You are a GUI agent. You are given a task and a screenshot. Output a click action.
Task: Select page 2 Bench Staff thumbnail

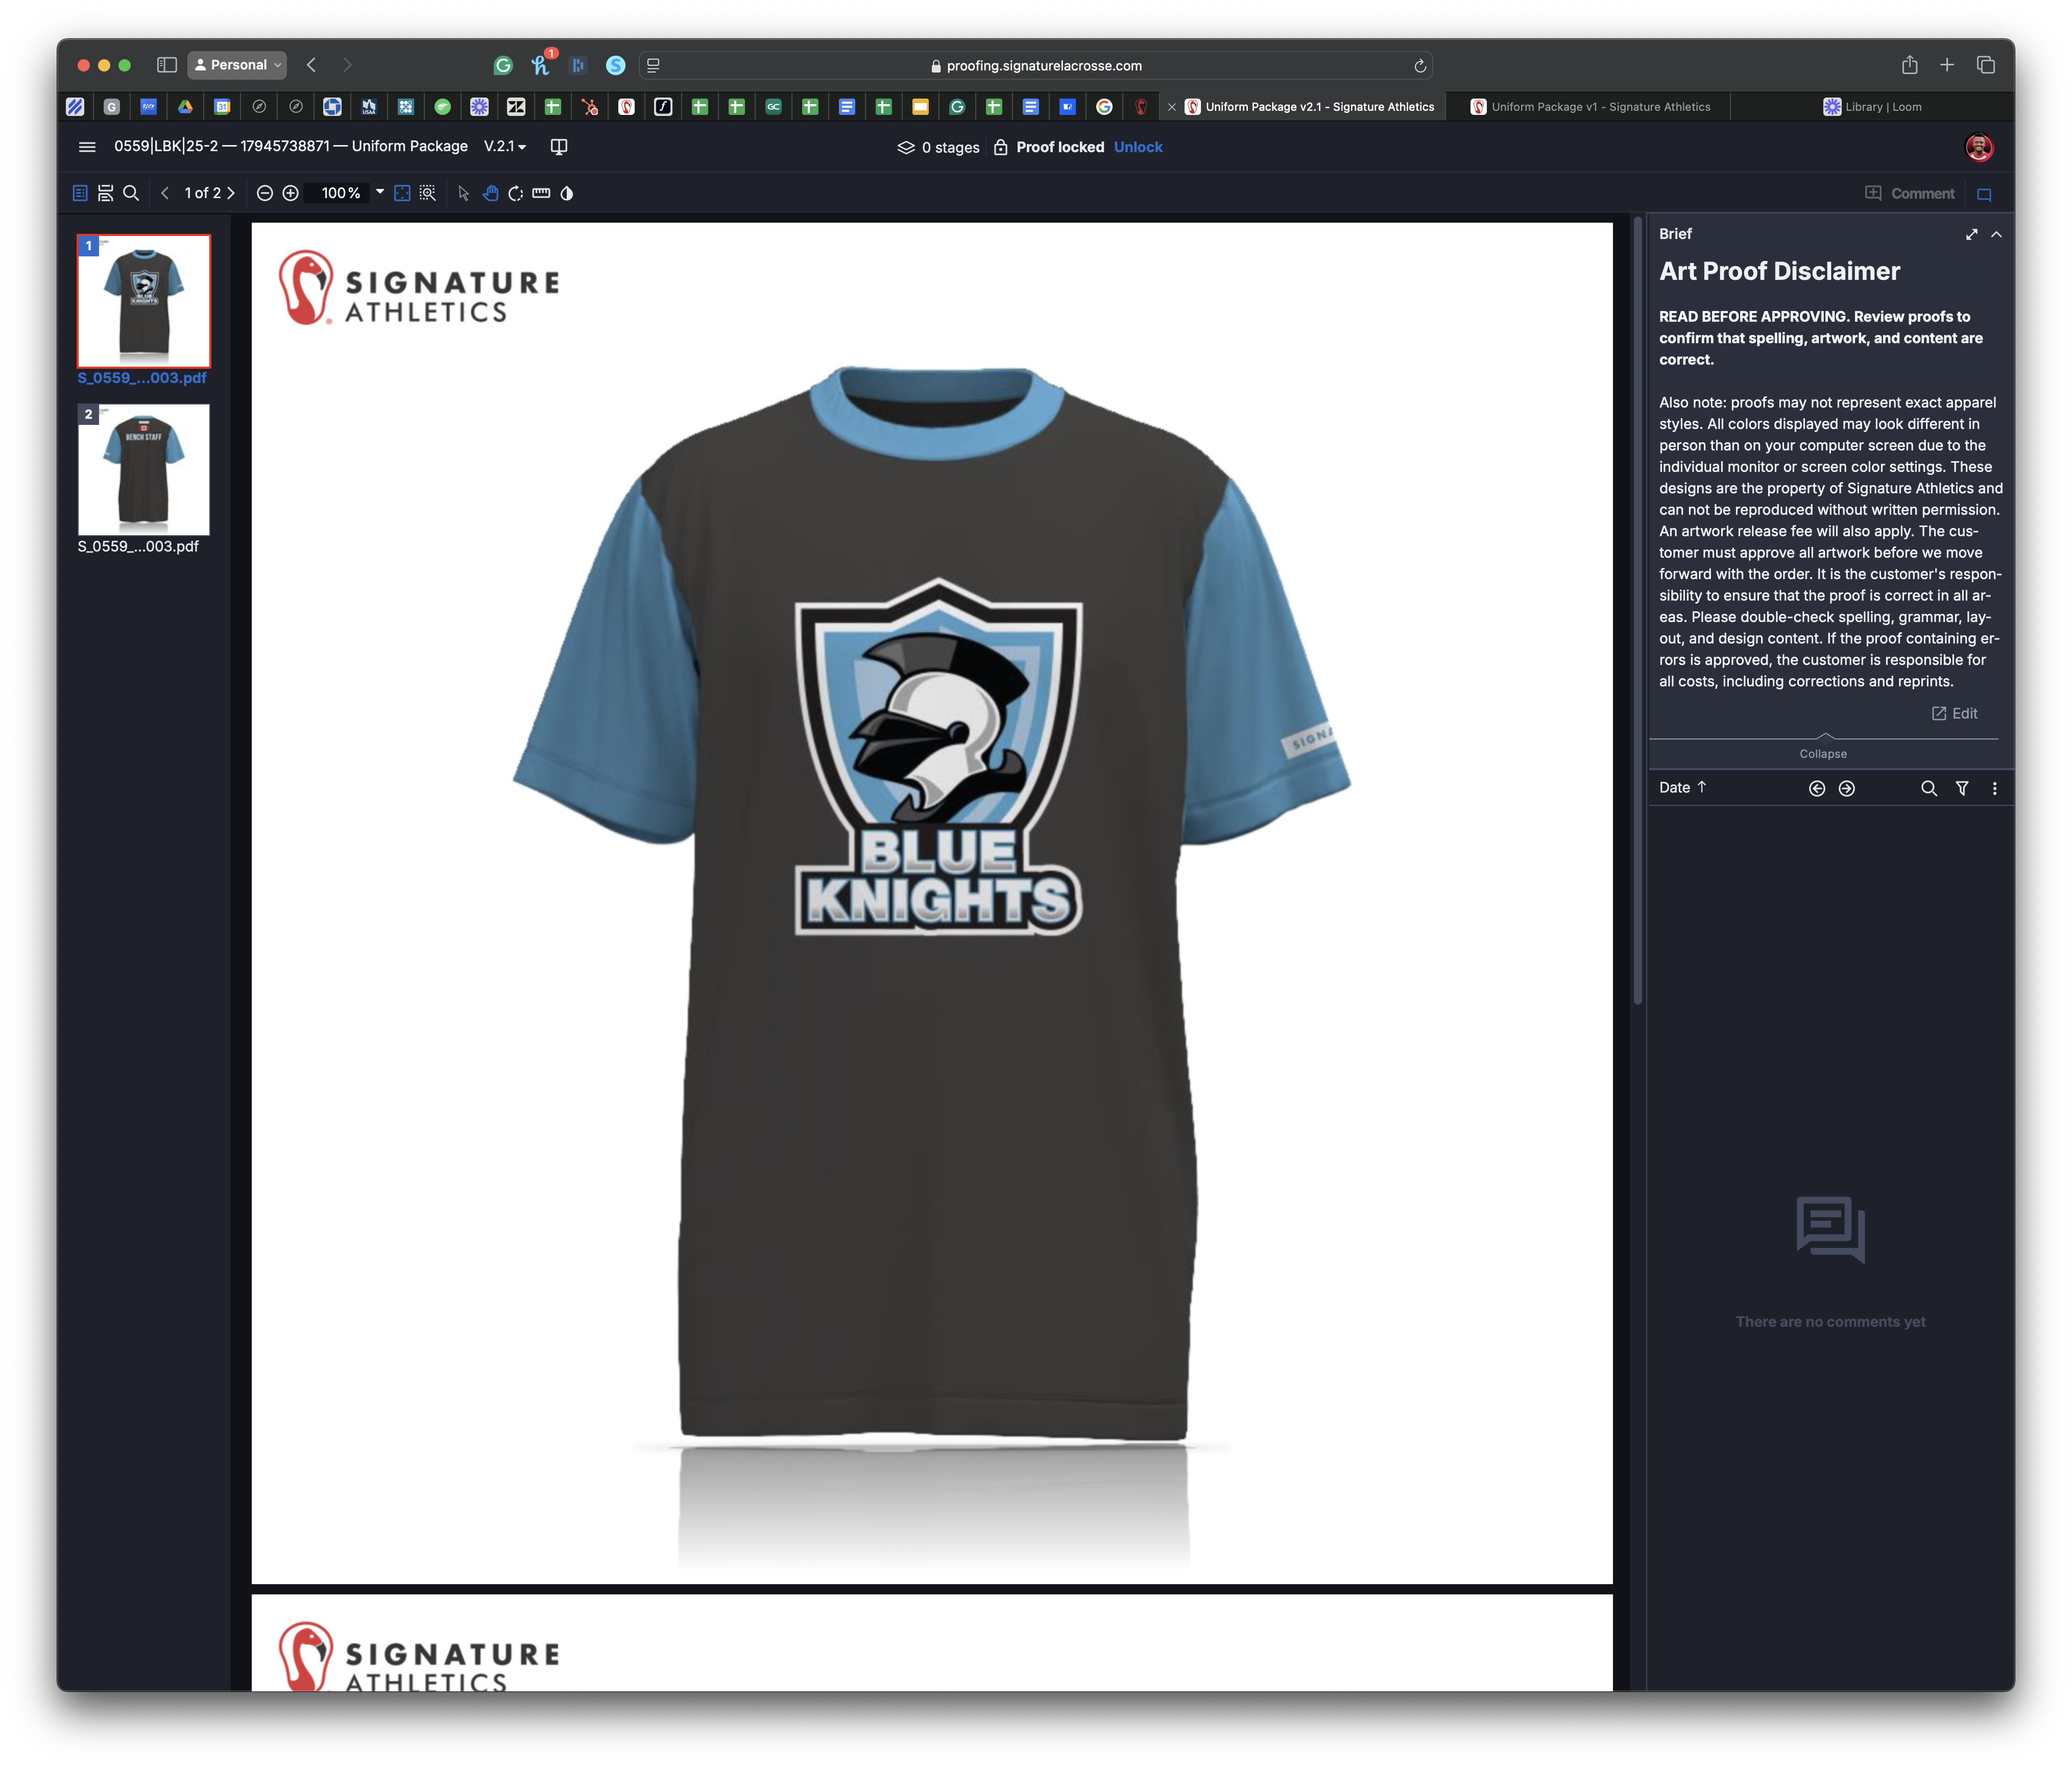(144, 470)
